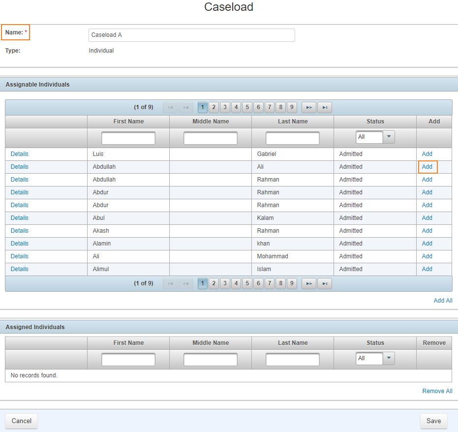Focus Last Name filter in Assignable Individuals
The height and width of the screenshot is (432, 458).
pos(292,138)
